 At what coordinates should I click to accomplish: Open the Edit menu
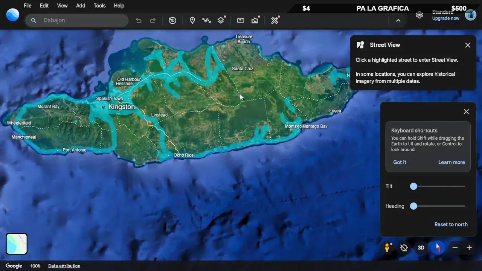[44, 6]
